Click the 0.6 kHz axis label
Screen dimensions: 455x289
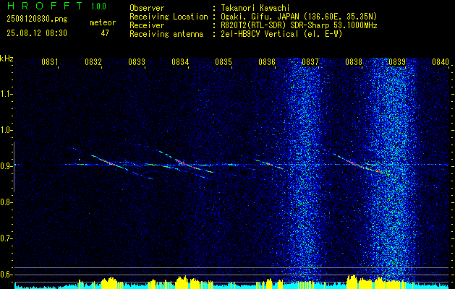[x=6, y=275]
